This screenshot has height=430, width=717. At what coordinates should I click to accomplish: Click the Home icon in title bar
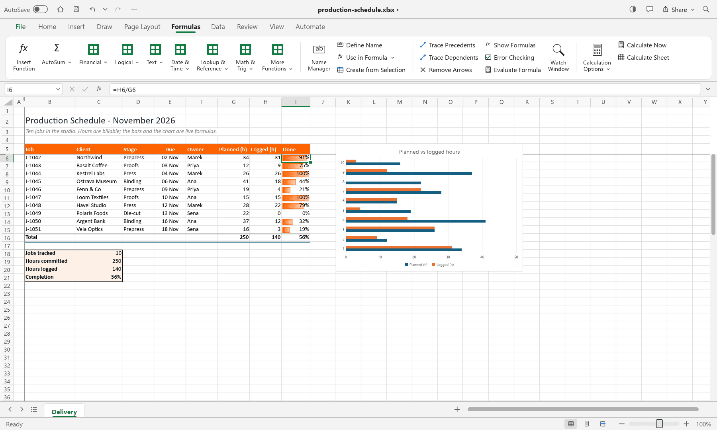tap(60, 9)
